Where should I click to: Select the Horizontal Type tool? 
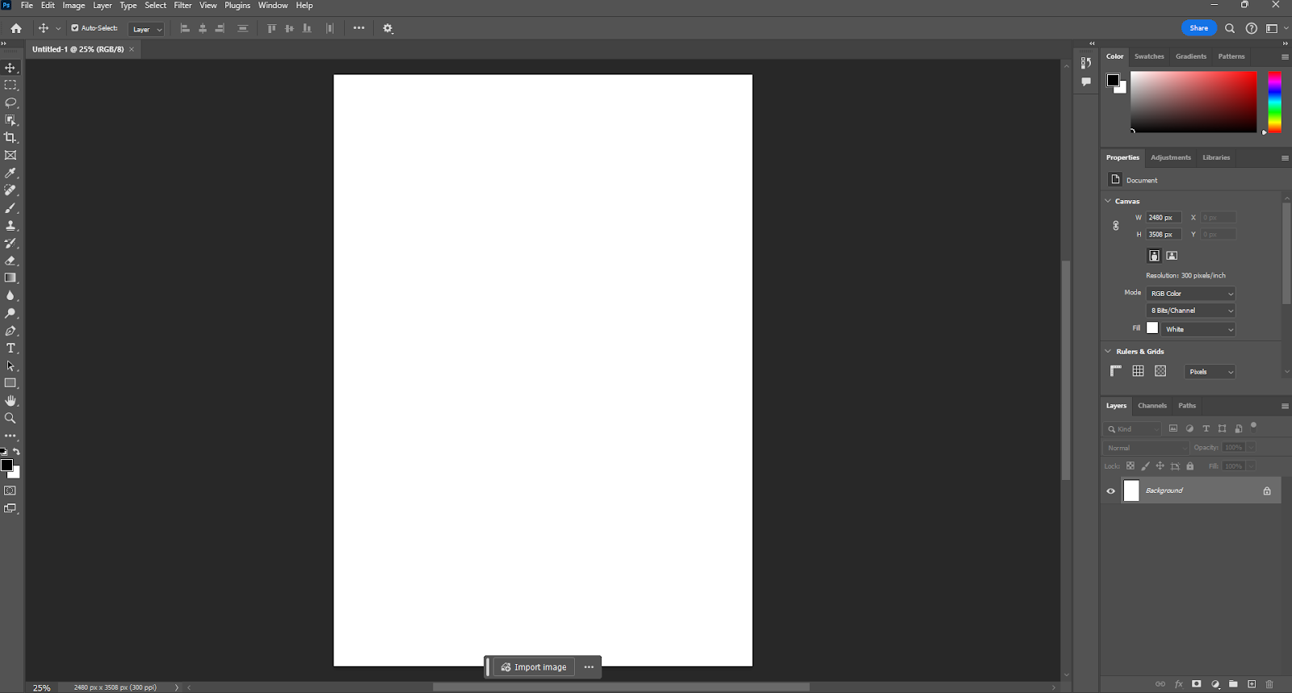point(10,349)
